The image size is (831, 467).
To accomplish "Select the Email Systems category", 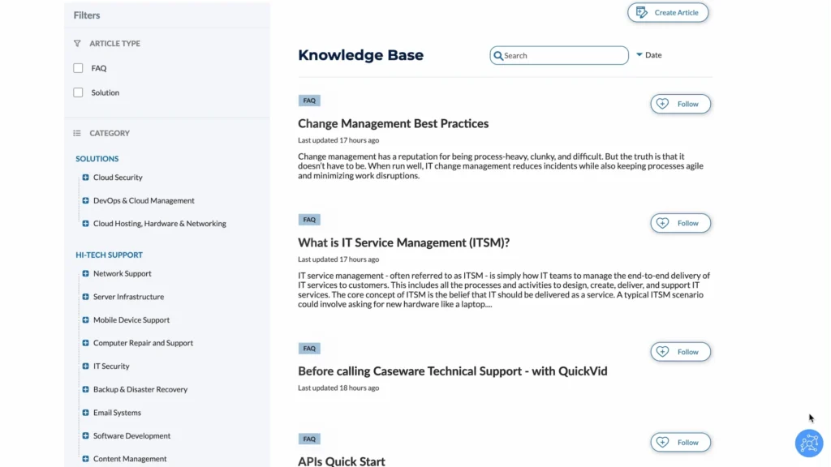I will pyautogui.click(x=117, y=413).
